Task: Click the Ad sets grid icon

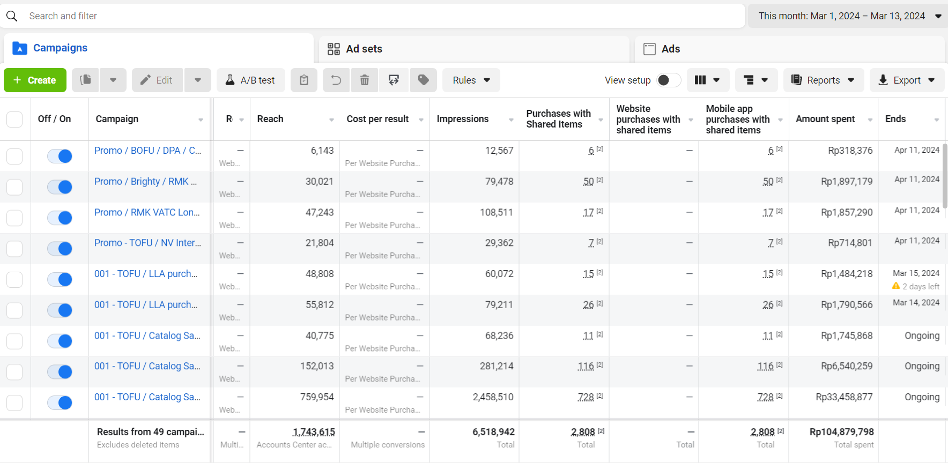Action: [x=334, y=49]
